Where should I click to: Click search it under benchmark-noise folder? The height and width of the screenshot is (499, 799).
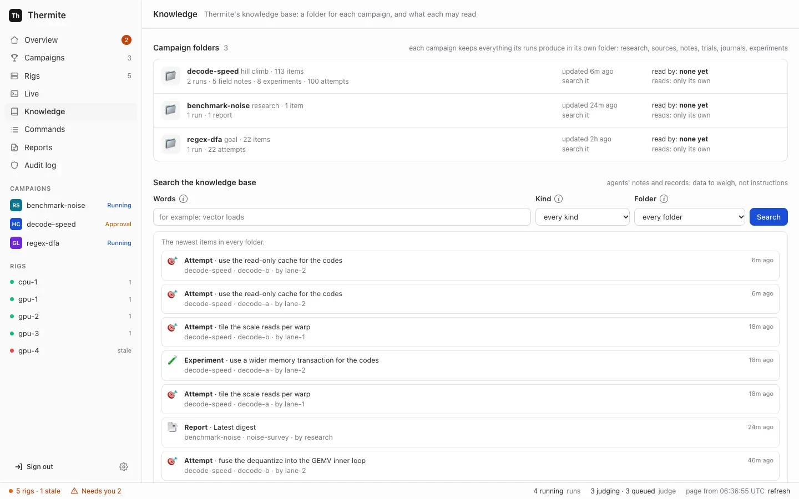(x=575, y=115)
